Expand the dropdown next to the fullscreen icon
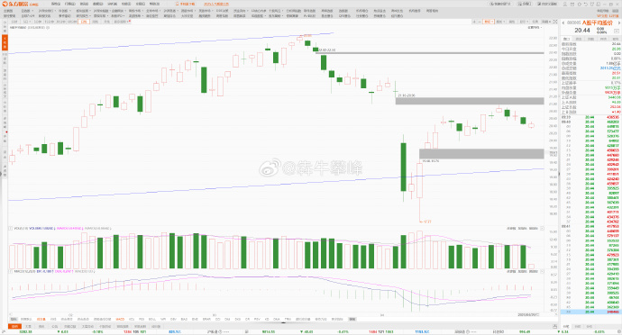Viewport: 622px width, 335px height. 546,22
